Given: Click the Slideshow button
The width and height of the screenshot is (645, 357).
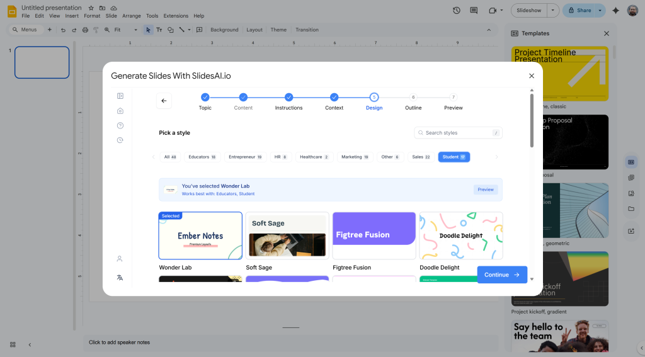Looking at the screenshot, I should click(528, 10).
